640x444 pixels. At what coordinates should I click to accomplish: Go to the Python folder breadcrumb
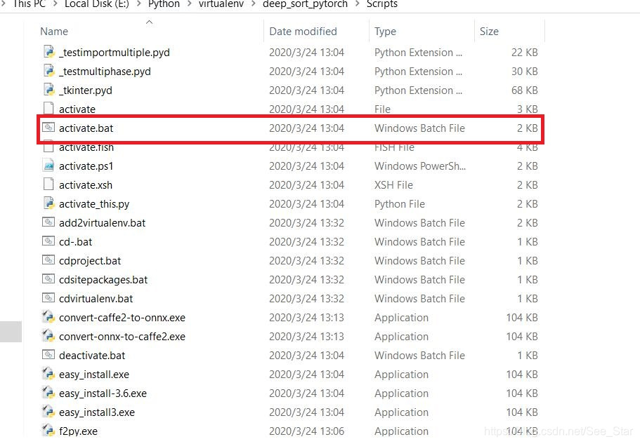point(164,4)
